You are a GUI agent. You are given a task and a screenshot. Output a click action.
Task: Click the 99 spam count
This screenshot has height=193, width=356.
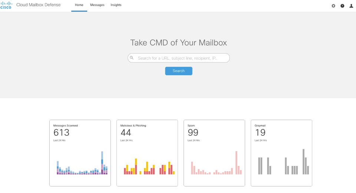click(x=193, y=133)
